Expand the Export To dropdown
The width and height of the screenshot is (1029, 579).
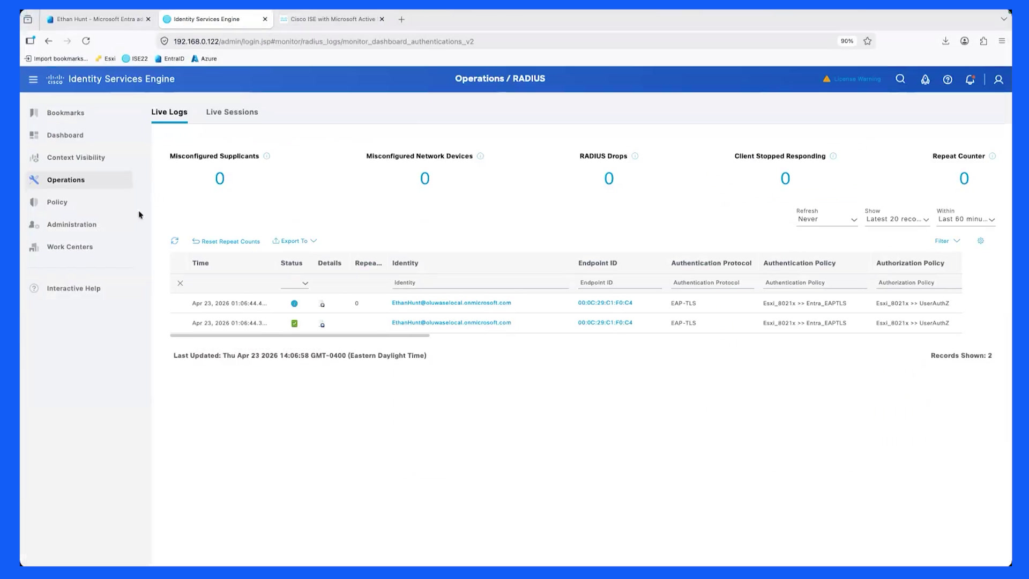[295, 241]
